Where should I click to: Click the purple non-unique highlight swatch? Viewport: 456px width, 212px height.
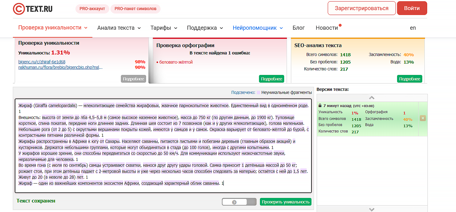tap(259, 92)
